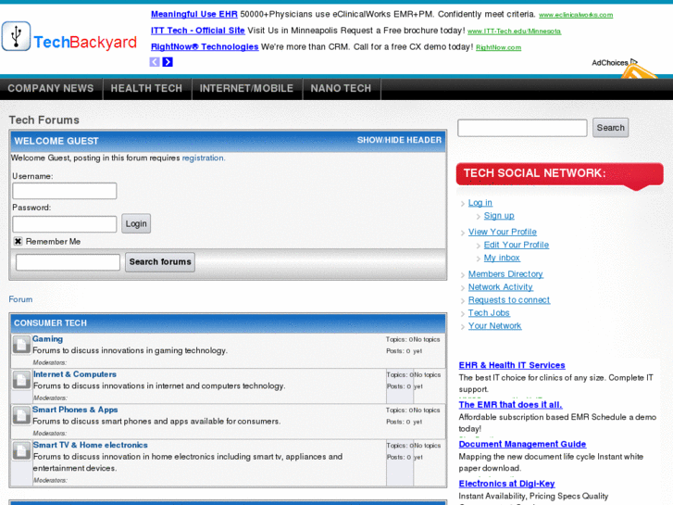This screenshot has width=673, height=505.
Task: Click the TECH SOCIAL NETWORK heading
Action: [534, 172]
